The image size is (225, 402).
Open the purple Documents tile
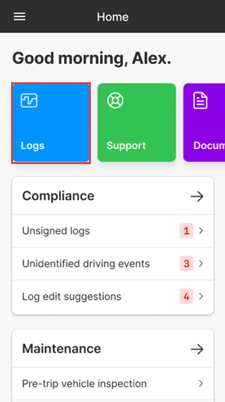point(205,122)
